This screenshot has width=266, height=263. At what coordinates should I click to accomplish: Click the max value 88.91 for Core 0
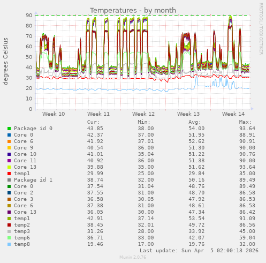pyautogui.click(x=247, y=135)
